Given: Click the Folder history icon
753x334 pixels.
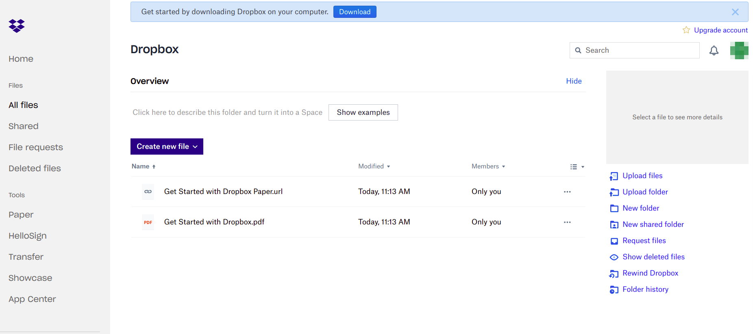Looking at the screenshot, I should 614,290.
